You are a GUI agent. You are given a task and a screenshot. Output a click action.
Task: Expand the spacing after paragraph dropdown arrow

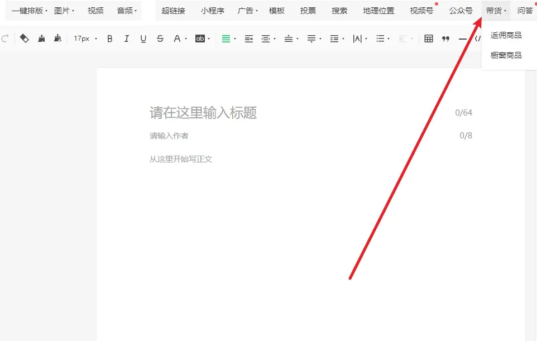pyautogui.click(x=320, y=39)
